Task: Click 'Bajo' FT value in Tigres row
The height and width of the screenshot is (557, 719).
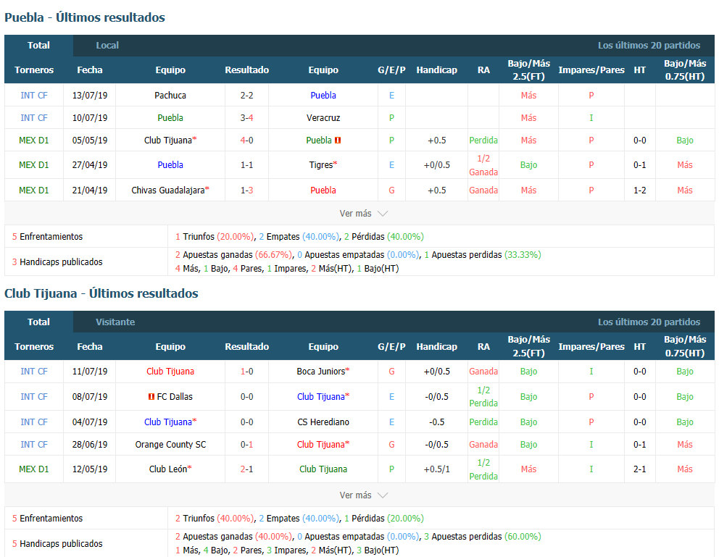Action: point(528,165)
